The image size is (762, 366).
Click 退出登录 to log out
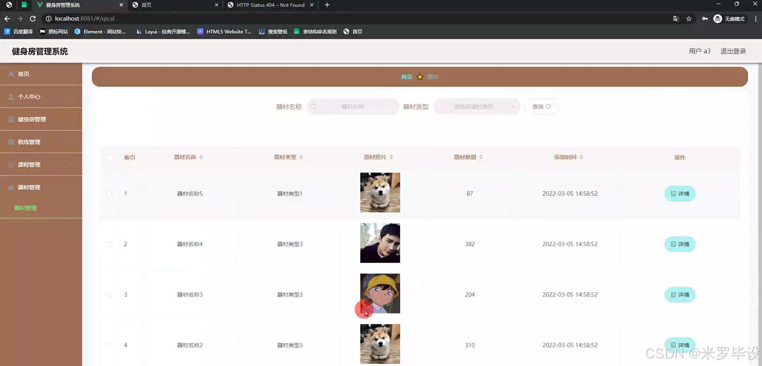[x=733, y=51]
